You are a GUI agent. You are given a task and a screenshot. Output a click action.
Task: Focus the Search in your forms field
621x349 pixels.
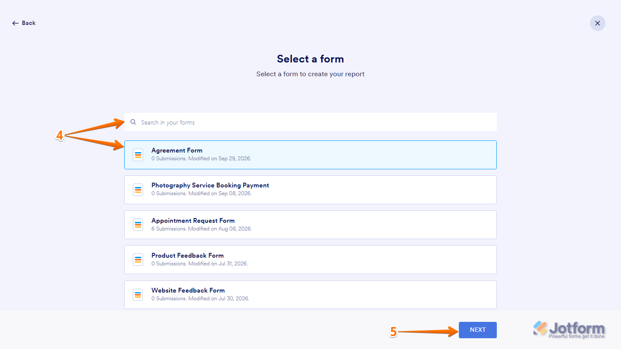310,122
